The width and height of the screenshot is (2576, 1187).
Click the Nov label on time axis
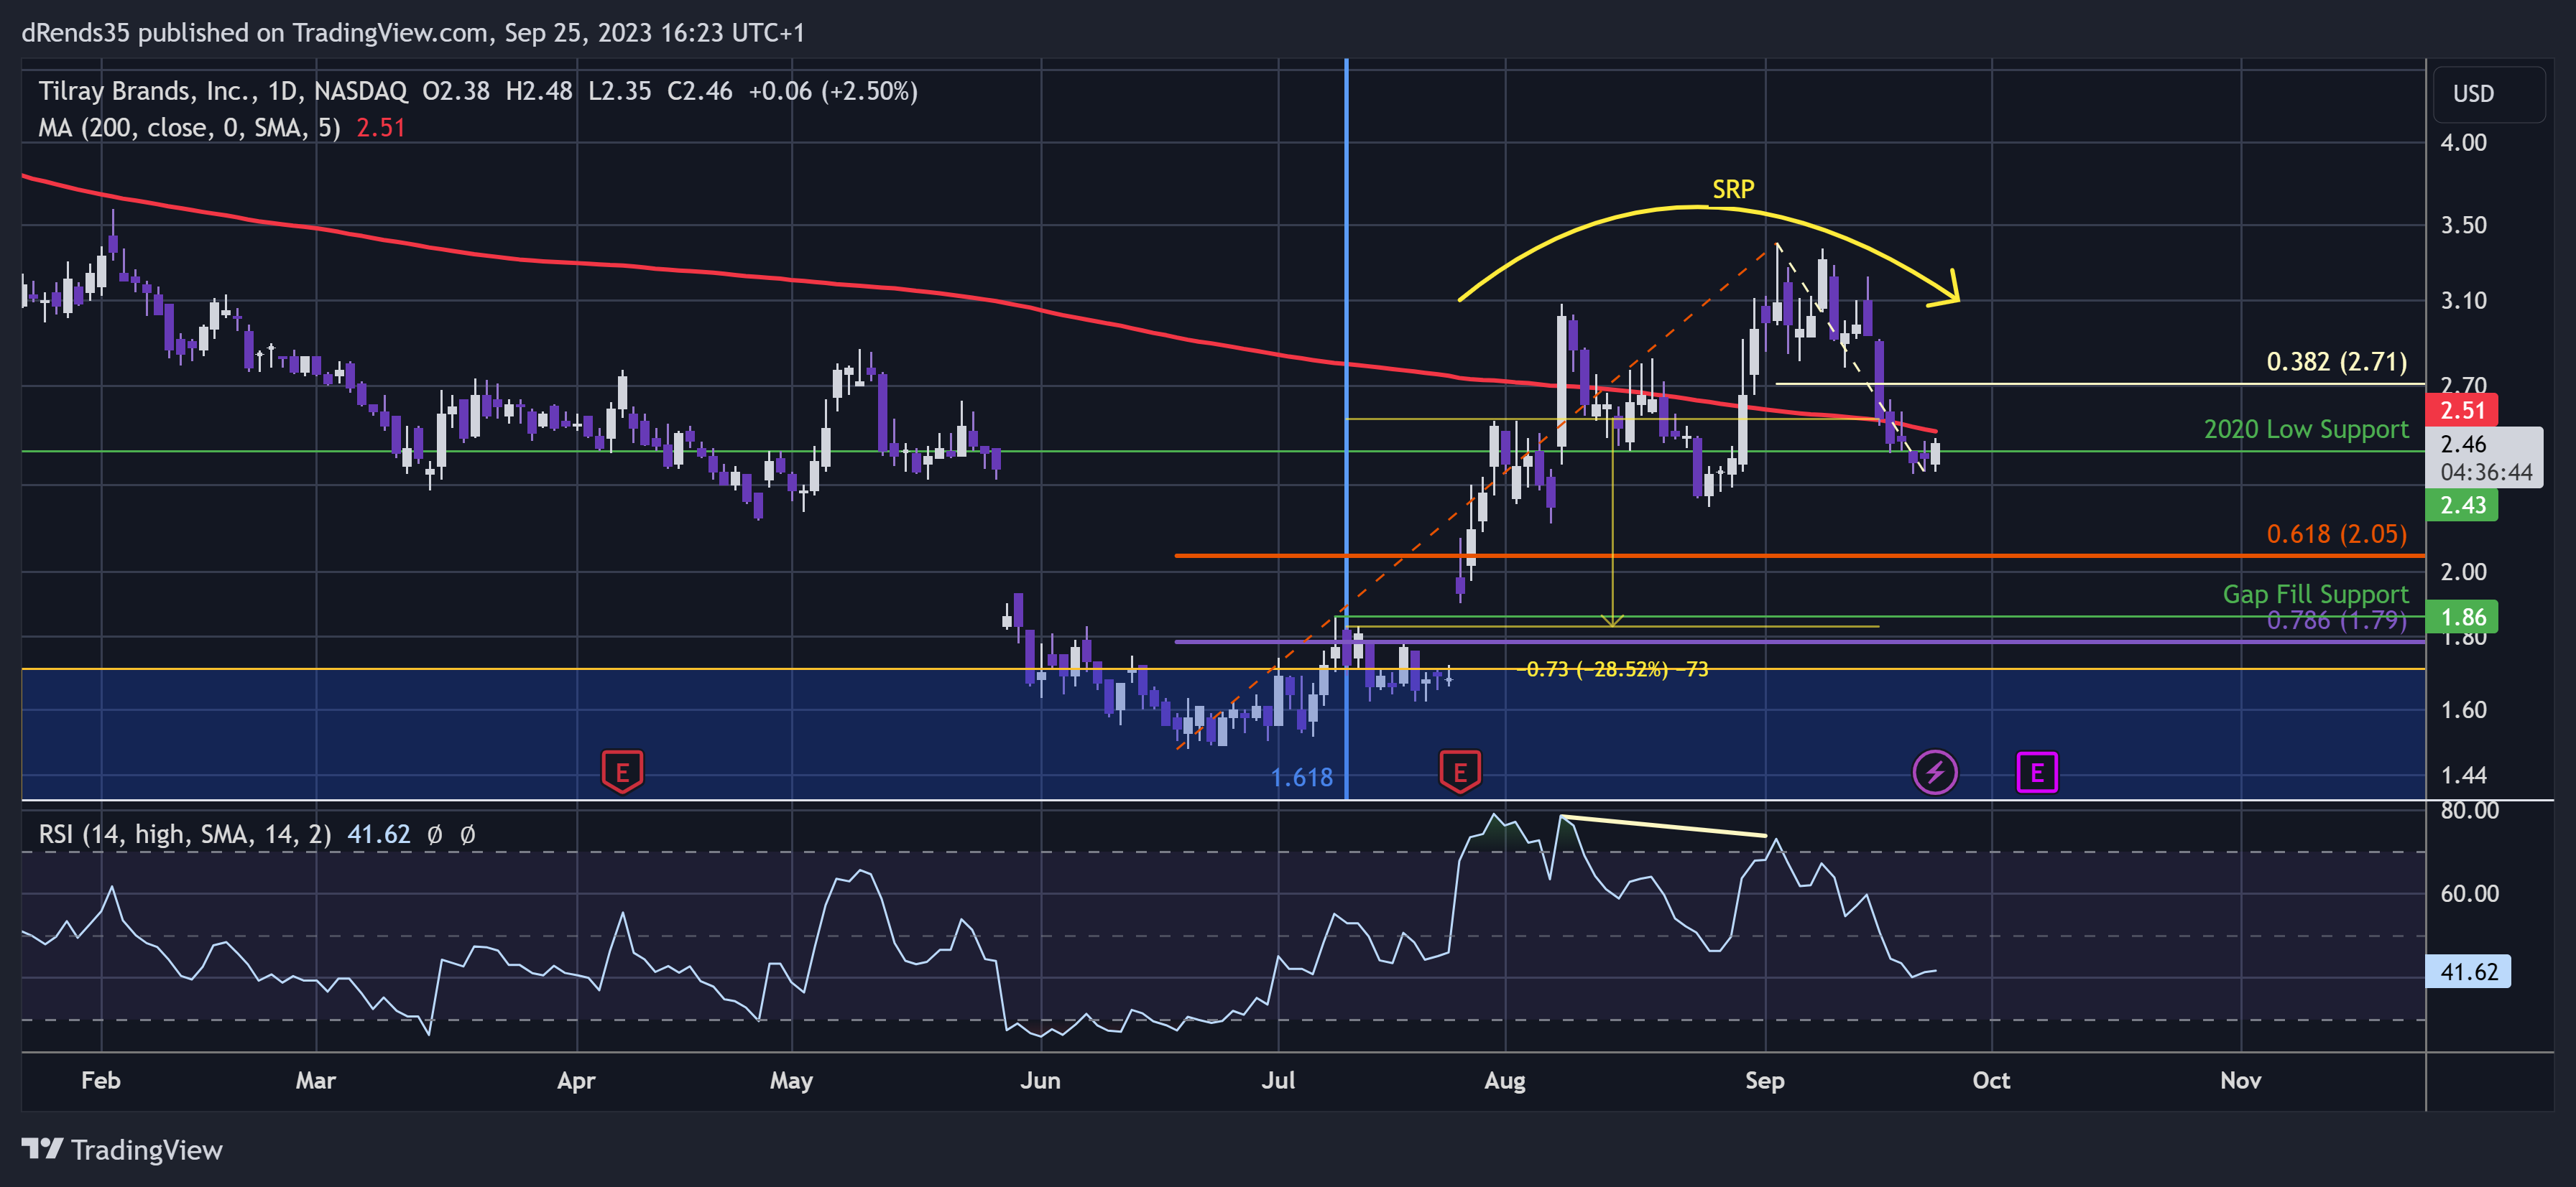[2241, 1080]
